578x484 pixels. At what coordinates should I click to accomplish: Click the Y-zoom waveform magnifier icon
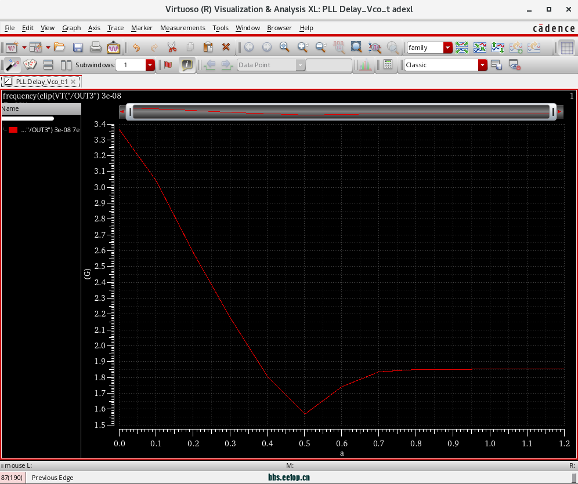(x=374, y=47)
